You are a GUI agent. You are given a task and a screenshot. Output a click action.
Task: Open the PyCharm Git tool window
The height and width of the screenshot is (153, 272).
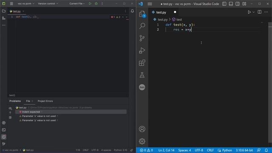tap(4, 144)
